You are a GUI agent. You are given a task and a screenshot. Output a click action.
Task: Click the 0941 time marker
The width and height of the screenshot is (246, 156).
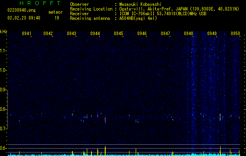click(x=26, y=33)
